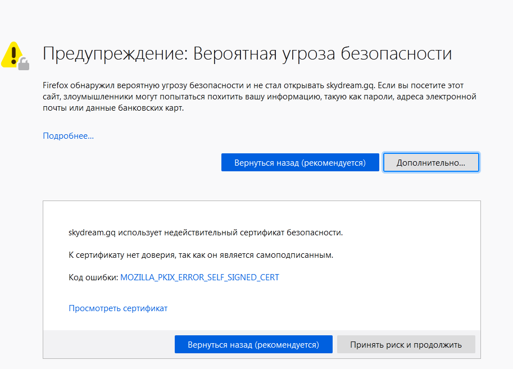513x369 pixels.
Task: Click the gray broken padlock icon
Action: (23, 63)
